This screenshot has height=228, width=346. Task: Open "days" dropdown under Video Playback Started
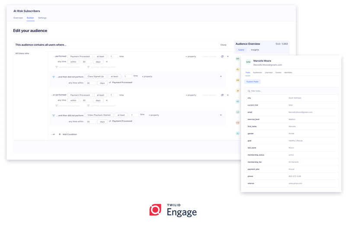103,122
